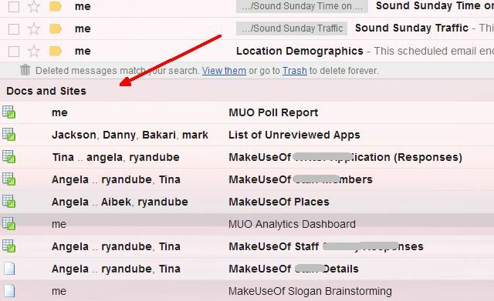Click the trash can icon in deleted messages notice
This screenshot has height=301, width=494.
[x=25, y=70]
